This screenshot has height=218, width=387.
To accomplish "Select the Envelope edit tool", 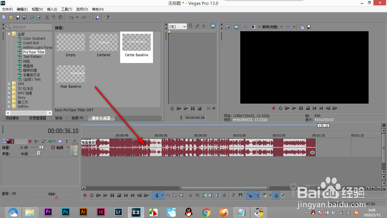I will (168, 195).
